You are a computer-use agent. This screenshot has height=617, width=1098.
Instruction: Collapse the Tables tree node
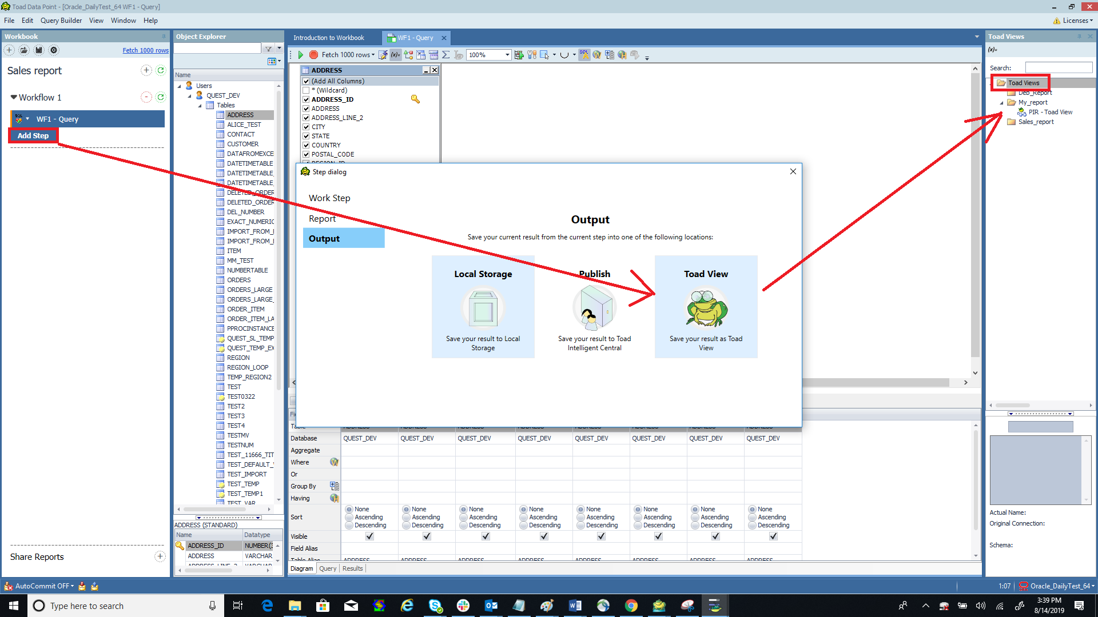coord(200,105)
